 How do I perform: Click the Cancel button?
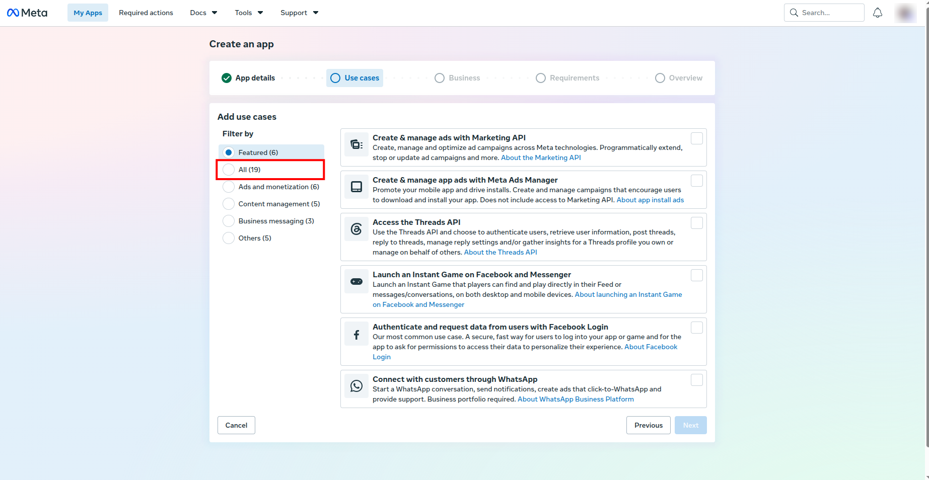(x=236, y=425)
